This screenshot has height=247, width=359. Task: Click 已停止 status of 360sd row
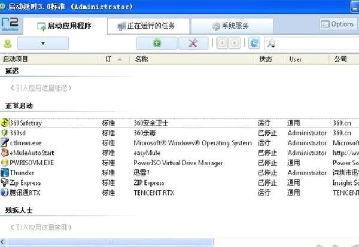click(267, 133)
